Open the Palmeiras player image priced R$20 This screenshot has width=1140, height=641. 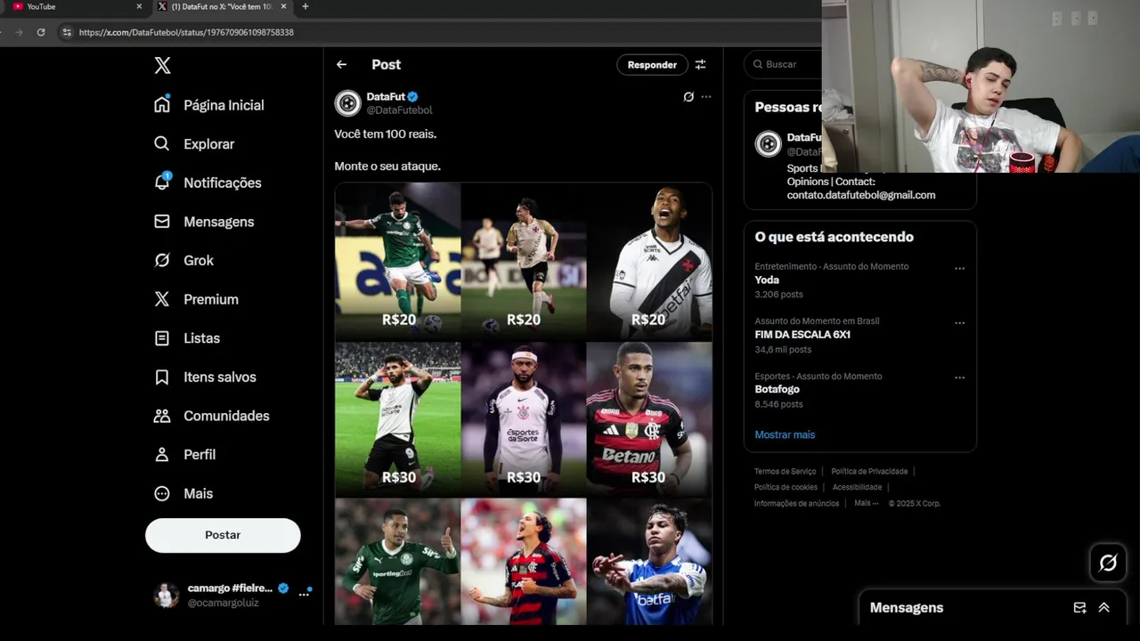(x=397, y=261)
